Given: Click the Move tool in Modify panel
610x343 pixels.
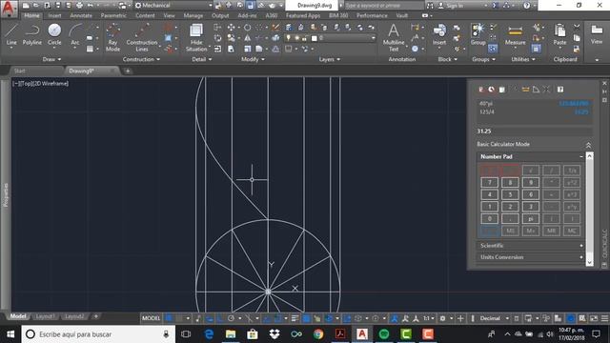Looking at the screenshot, I should point(231,28).
